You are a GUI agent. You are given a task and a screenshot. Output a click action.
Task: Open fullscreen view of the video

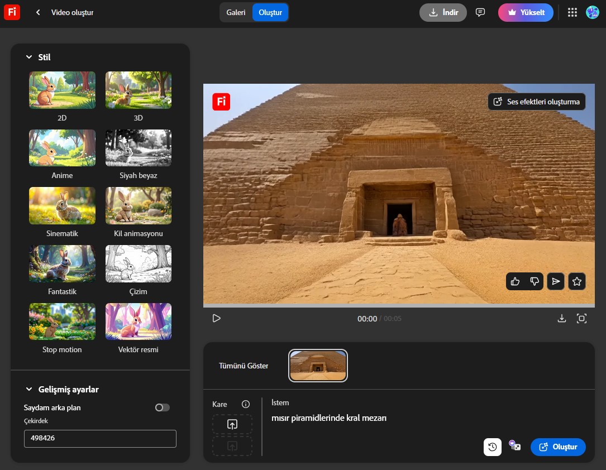click(x=581, y=318)
